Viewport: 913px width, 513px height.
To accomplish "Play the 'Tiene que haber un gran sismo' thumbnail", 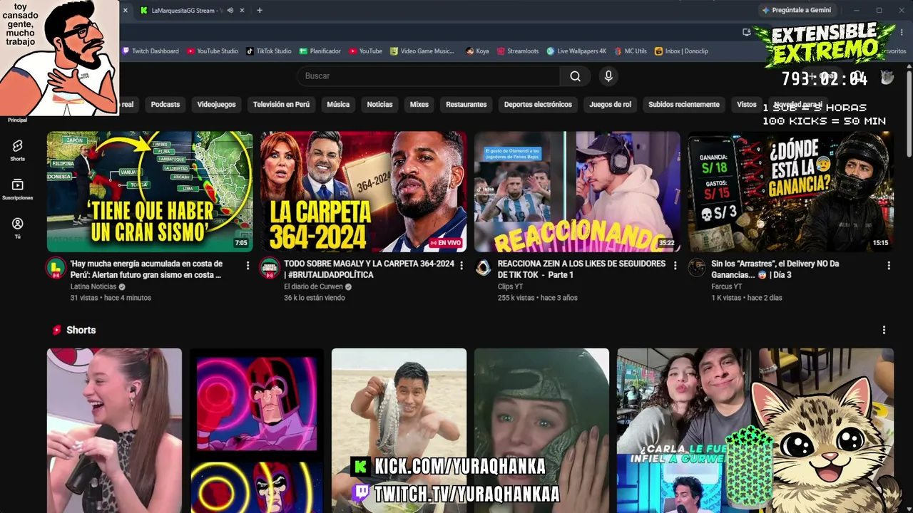I will pos(150,191).
